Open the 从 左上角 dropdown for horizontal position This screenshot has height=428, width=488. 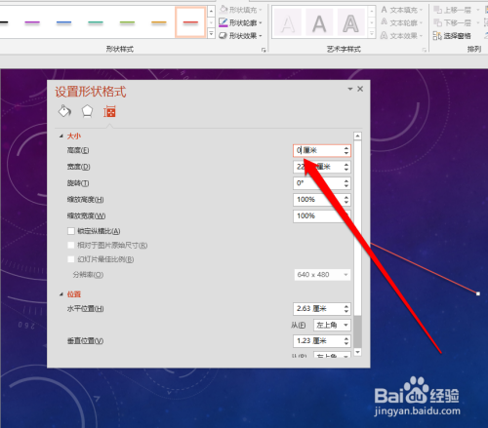point(332,325)
